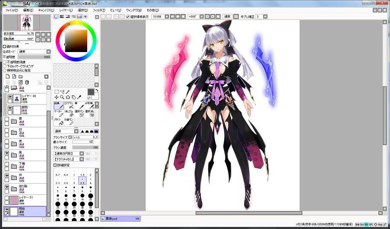Viewport: 390px width, 229px height.
Task: Open the レイヤー(L) menu
Action: click(66, 10)
